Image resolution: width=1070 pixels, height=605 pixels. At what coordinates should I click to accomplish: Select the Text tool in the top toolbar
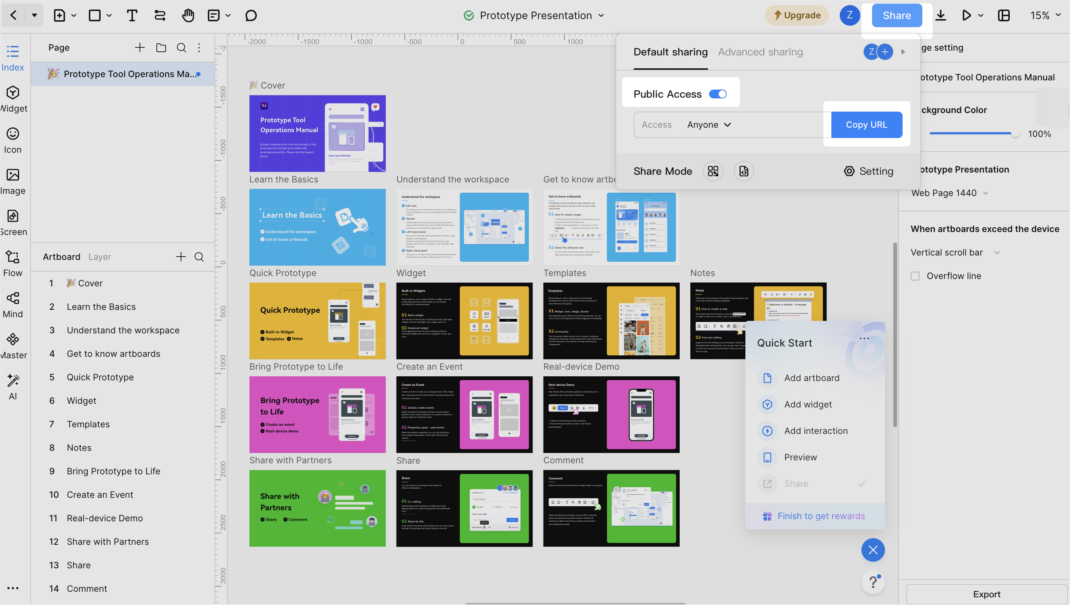132,15
